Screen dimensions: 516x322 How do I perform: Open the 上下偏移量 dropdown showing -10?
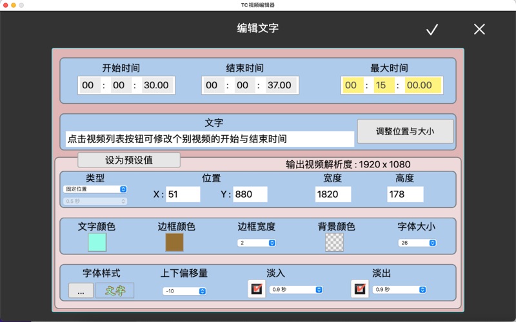coord(184,291)
